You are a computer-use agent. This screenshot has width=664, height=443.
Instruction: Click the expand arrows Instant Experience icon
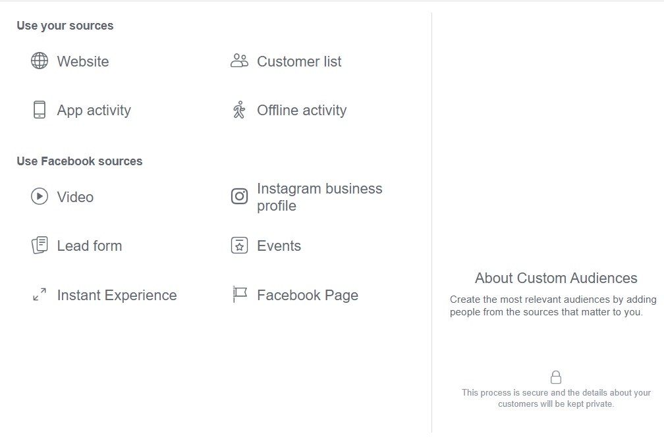coord(40,294)
